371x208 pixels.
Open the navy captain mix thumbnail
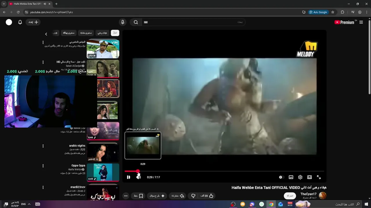coord(103,49)
